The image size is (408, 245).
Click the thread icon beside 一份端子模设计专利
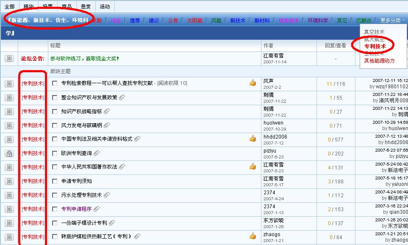(x=9, y=223)
